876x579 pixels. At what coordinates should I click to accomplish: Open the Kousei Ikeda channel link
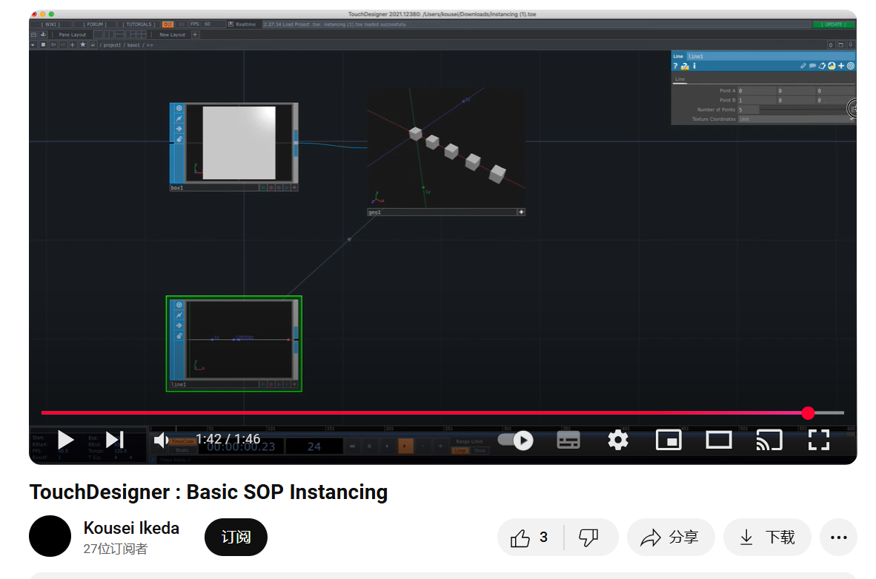pyautogui.click(x=131, y=528)
